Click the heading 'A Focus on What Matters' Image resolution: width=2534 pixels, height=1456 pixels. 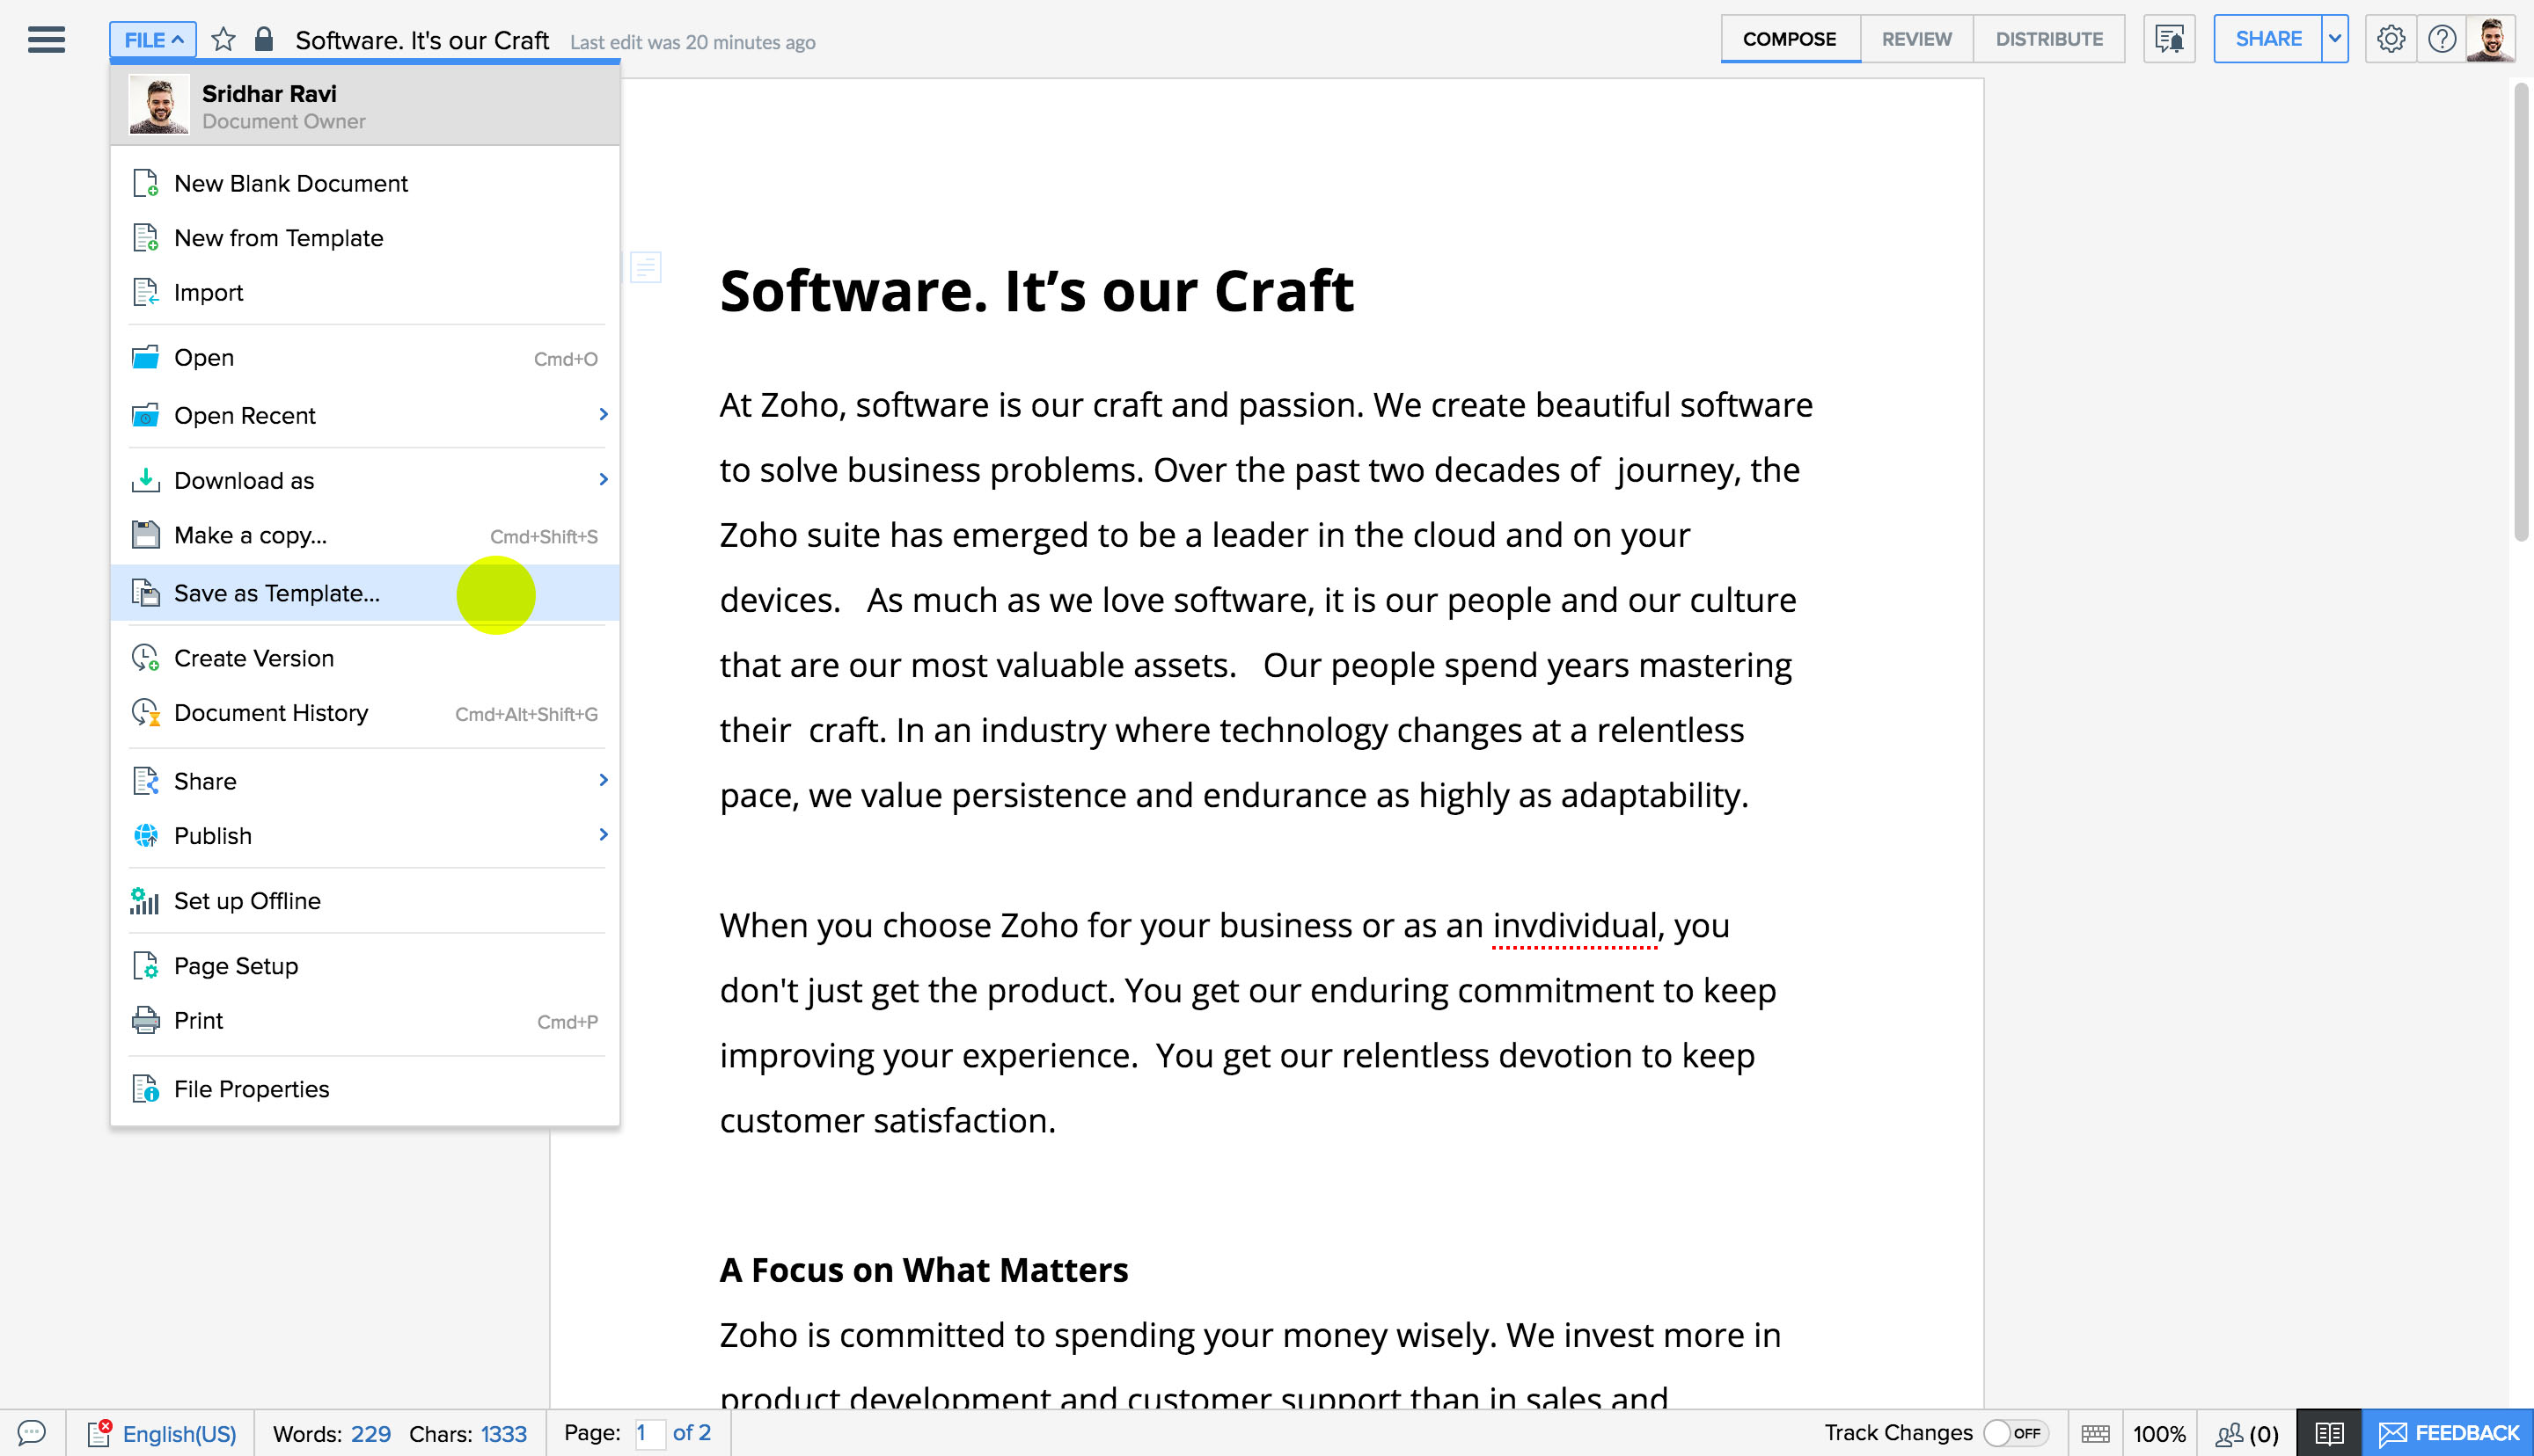923,1269
